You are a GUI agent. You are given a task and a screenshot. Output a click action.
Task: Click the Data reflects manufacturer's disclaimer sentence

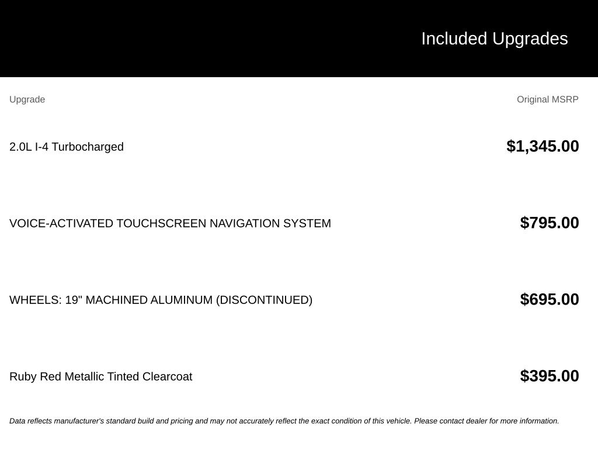(x=211, y=421)
